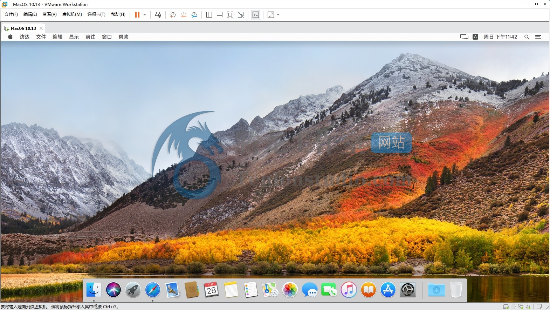
Task: Open Messages app in the Dock
Action: 310,290
